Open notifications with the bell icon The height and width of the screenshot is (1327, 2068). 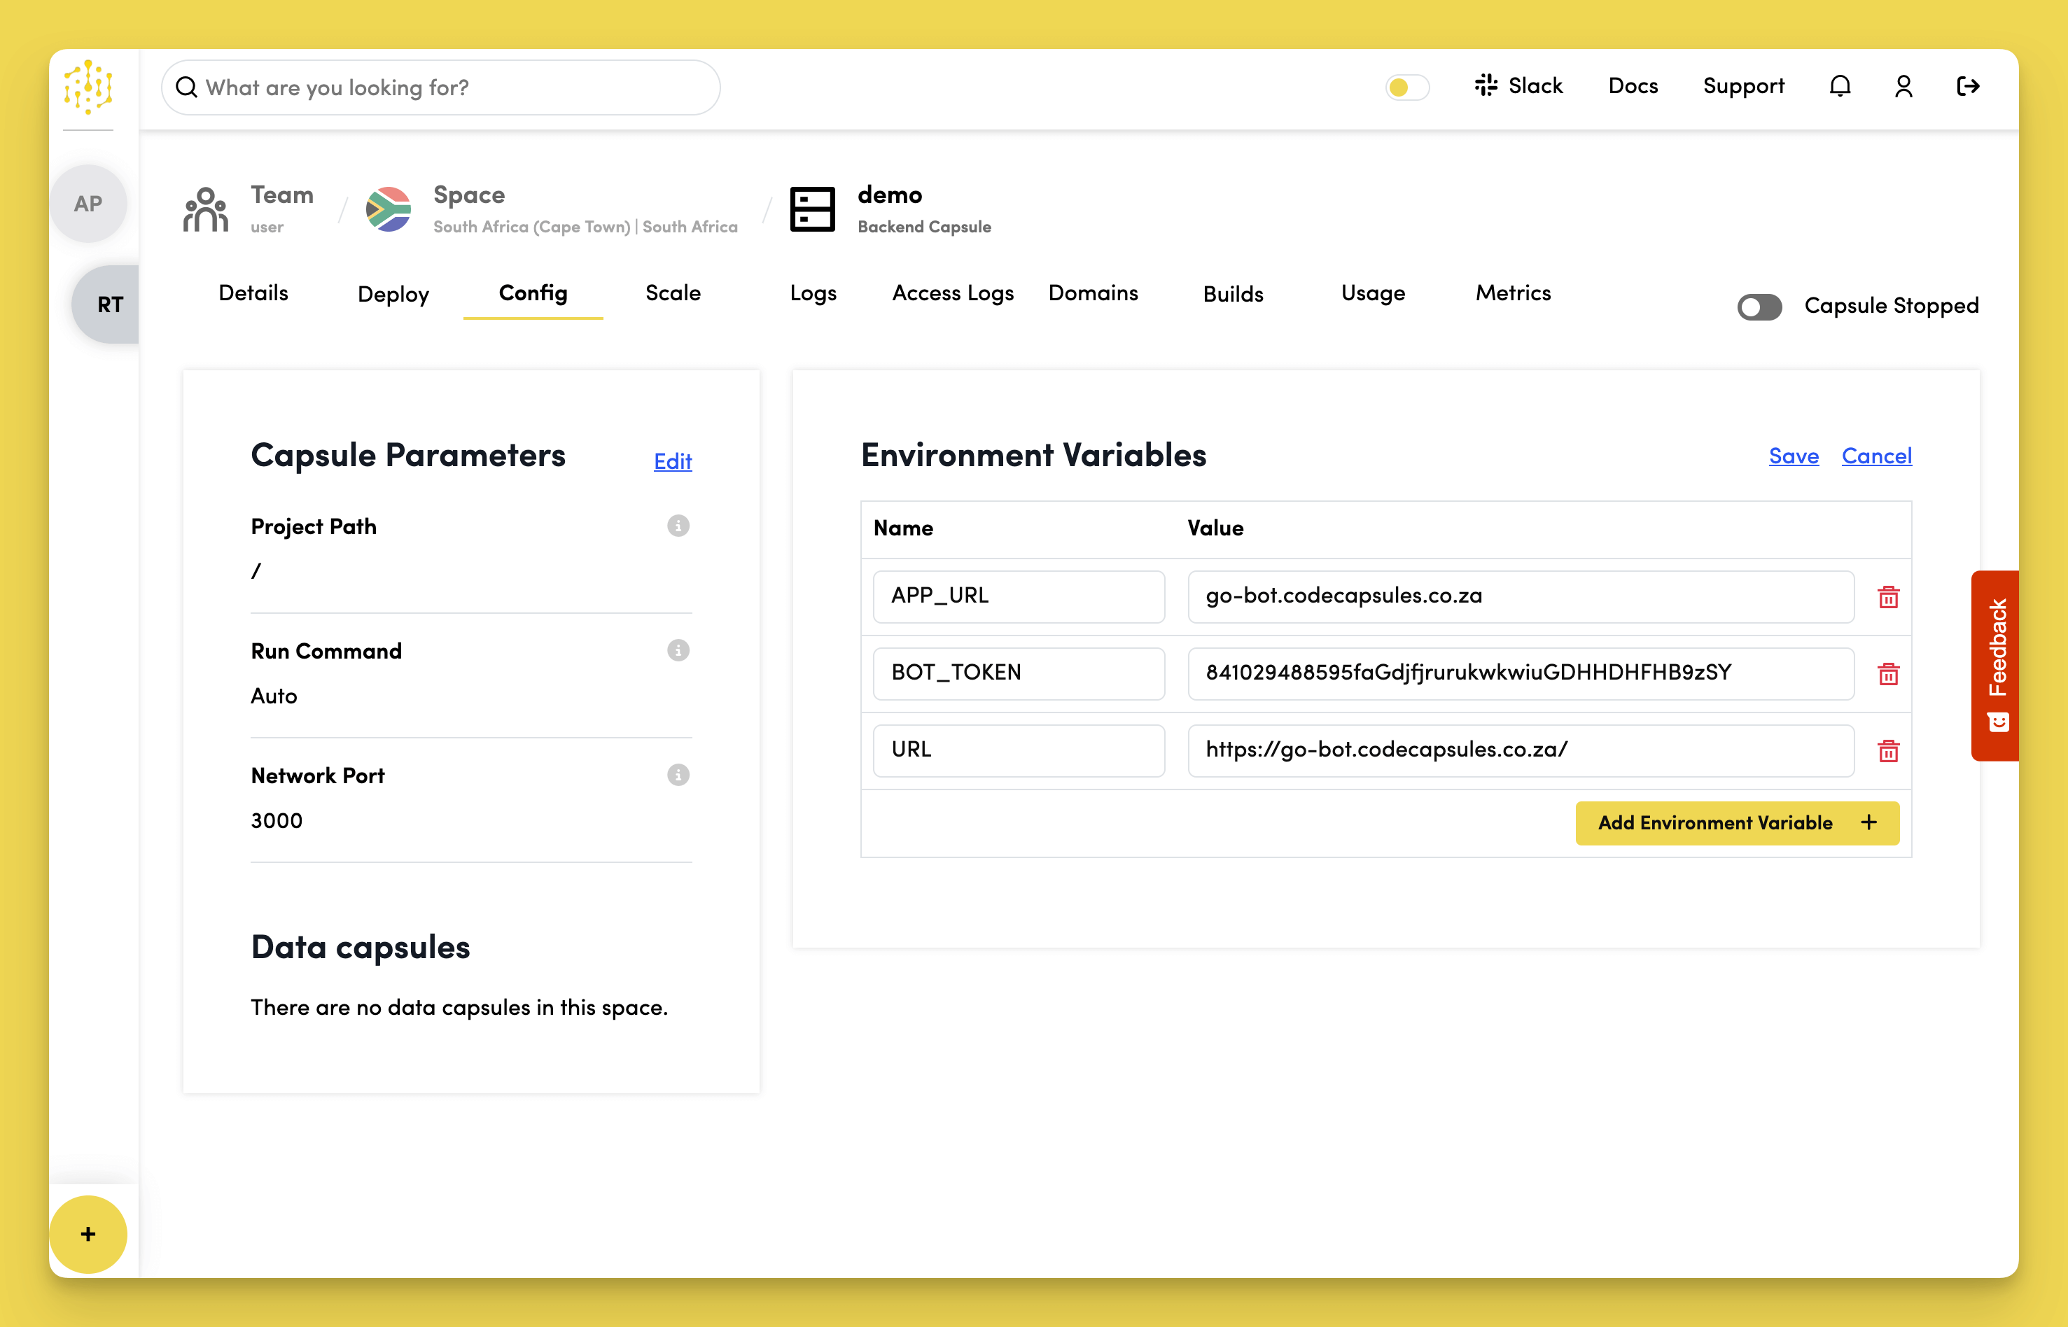point(1840,86)
